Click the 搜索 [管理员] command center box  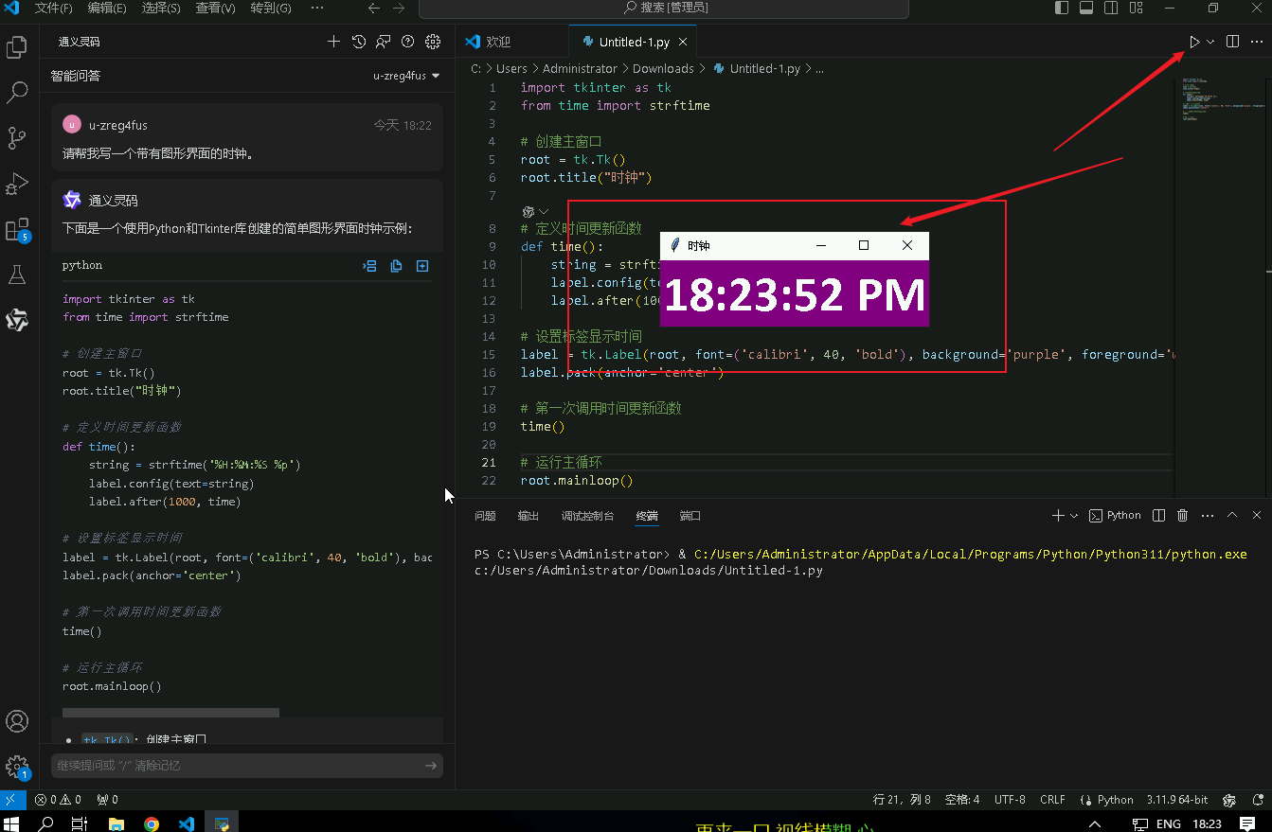pyautogui.click(x=664, y=8)
